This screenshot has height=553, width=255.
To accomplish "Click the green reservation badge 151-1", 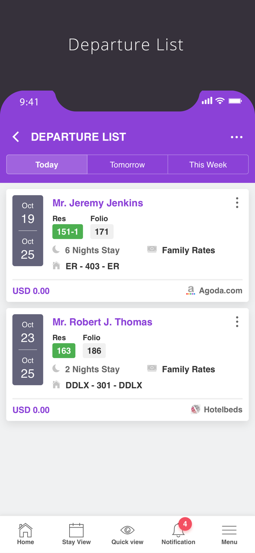I will pos(68,232).
